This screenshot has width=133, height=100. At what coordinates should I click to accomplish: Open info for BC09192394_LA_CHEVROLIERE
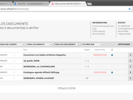pyautogui.click(x=130, y=66)
